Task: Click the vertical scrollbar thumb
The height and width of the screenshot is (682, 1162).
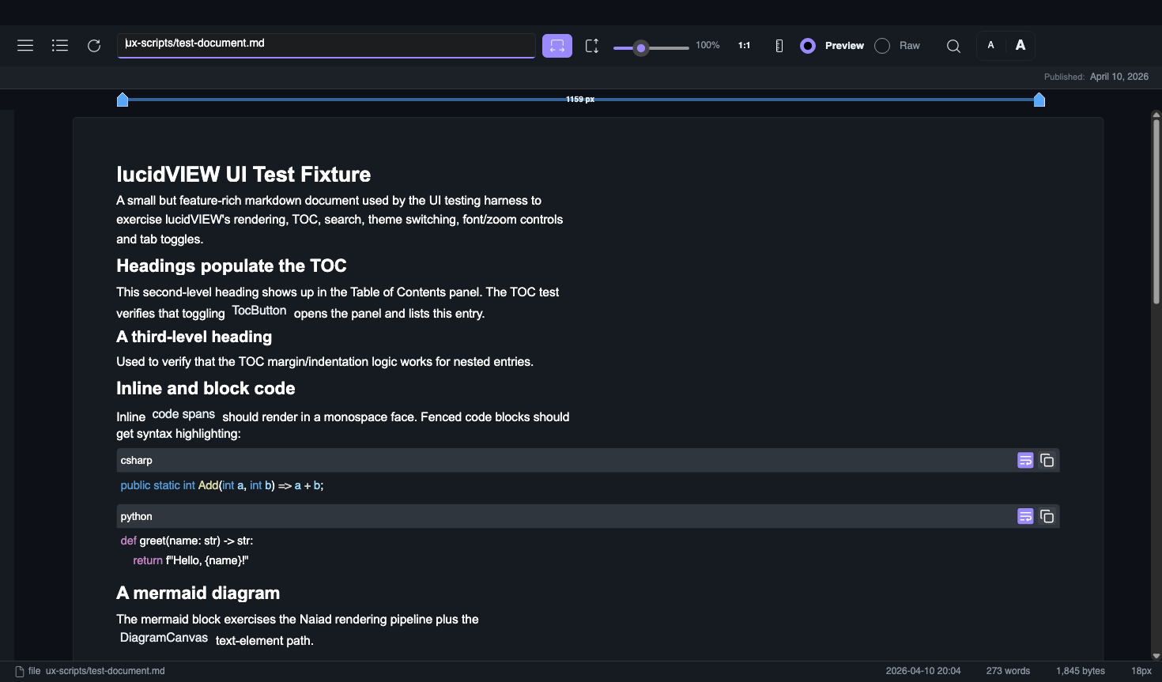Action: coord(1156,212)
